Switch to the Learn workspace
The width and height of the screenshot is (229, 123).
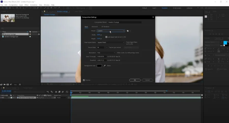coord(154,8)
